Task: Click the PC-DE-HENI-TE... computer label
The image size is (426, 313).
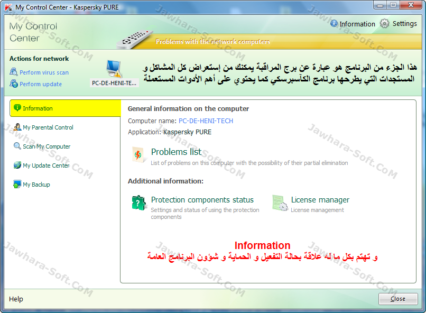Action: pyautogui.click(x=114, y=83)
